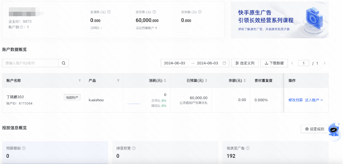This screenshot has width=343, height=164.
Task: Click account name 丁晓鹏302
Action: (x=15, y=97)
